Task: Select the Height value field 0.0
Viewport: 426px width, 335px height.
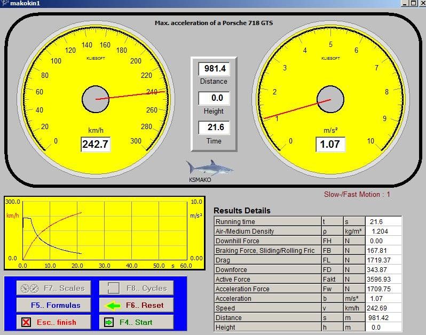Action: click(x=214, y=98)
